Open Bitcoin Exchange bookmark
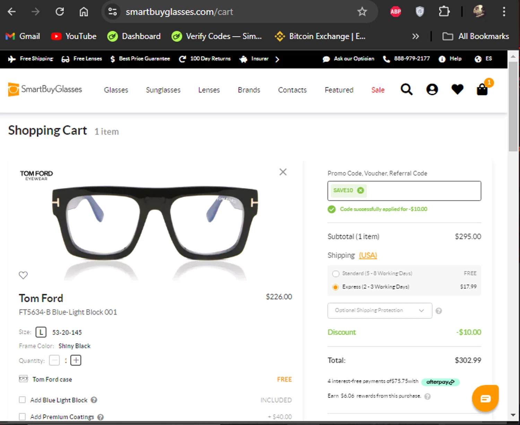The width and height of the screenshot is (520, 425). (320, 36)
